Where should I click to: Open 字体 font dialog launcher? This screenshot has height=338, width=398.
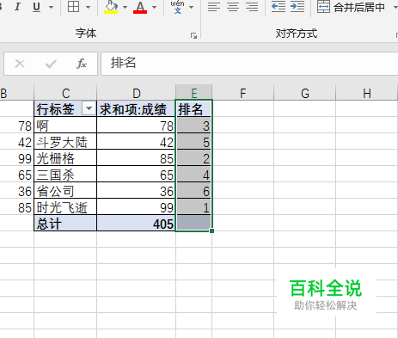pyautogui.click(x=193, y=36)
